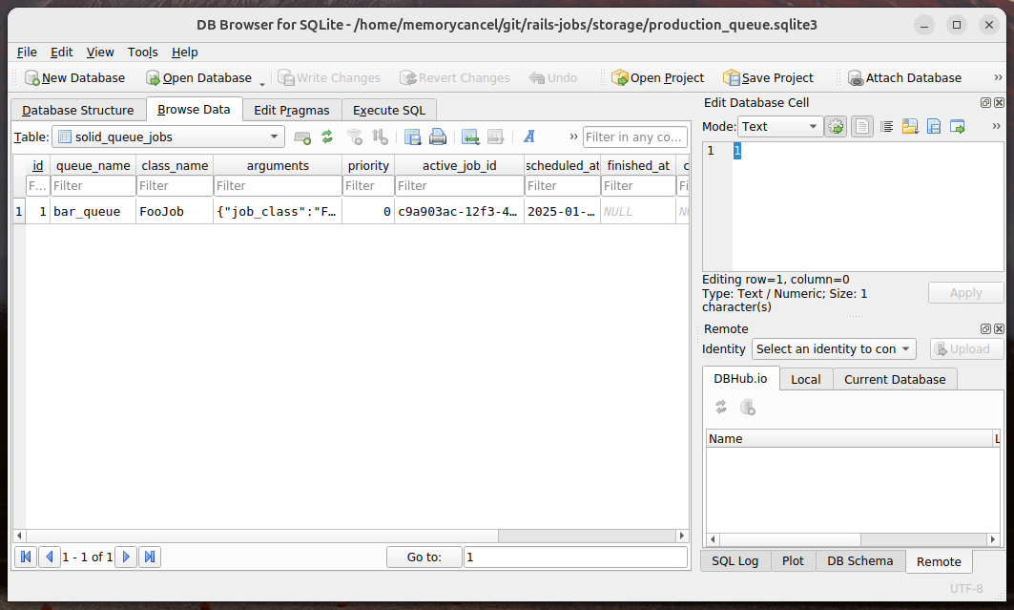The width and height of the screenshot is (1014, 610).
Task: Click insert new record icon
Action: click(470, 137)
